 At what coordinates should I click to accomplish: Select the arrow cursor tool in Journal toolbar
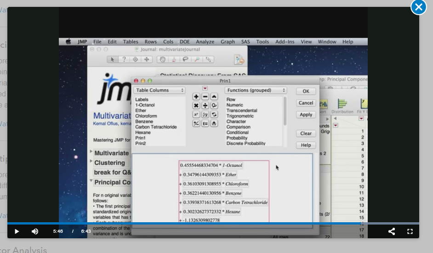pos(113,59)
